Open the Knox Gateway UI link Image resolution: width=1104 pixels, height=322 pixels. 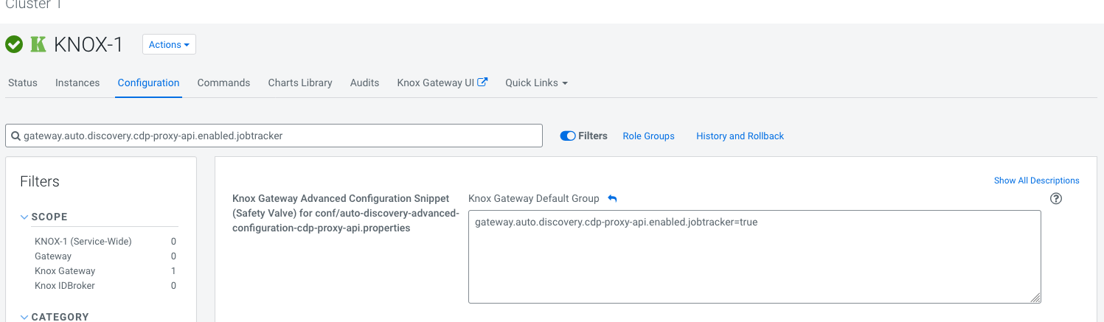(435, 83)
